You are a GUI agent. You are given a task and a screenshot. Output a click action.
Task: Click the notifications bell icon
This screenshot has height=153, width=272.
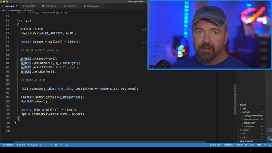[x=270, y=145]
